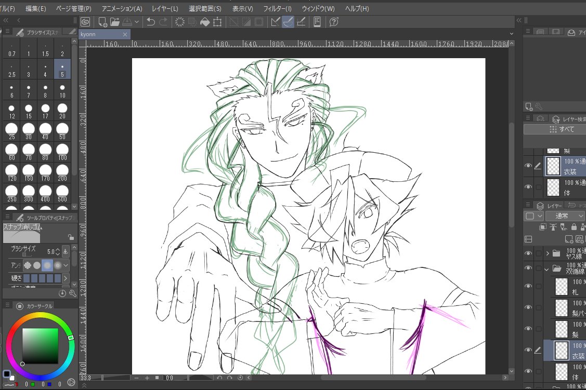Select the strong anti-aliasing option
The image size is (586, 390).
(x=58, y=265)
